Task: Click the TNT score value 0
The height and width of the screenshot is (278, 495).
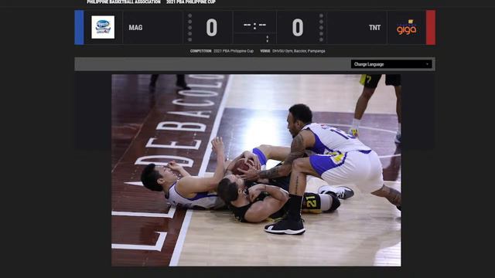Action: (297, 28)
